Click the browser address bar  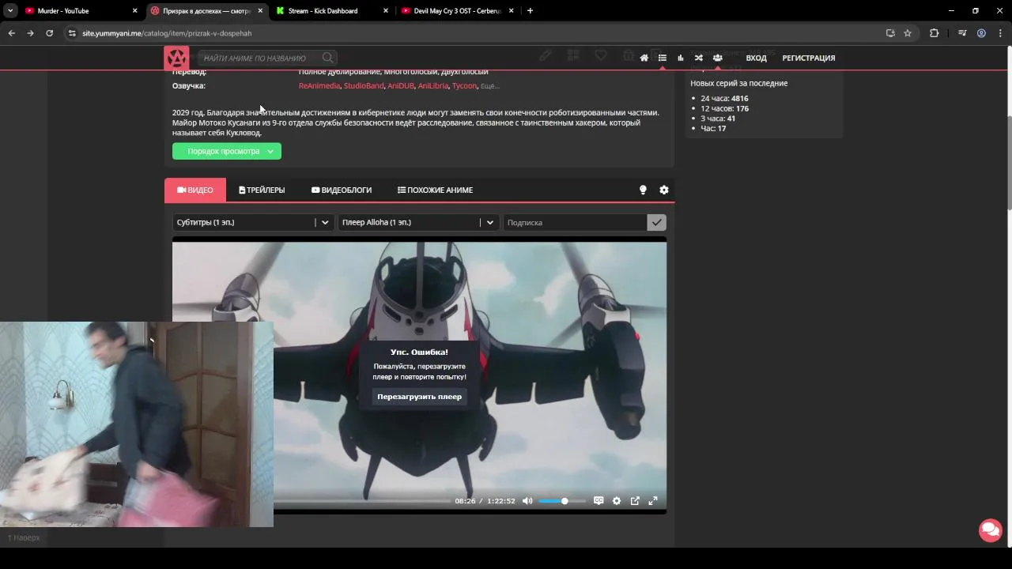pyautogui.click(x=474, y=33)
